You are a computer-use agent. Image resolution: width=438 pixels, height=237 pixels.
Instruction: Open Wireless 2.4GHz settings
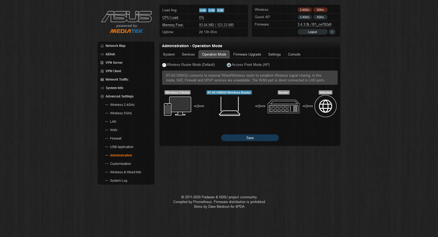pyautogui.click(x=122, y=105)
